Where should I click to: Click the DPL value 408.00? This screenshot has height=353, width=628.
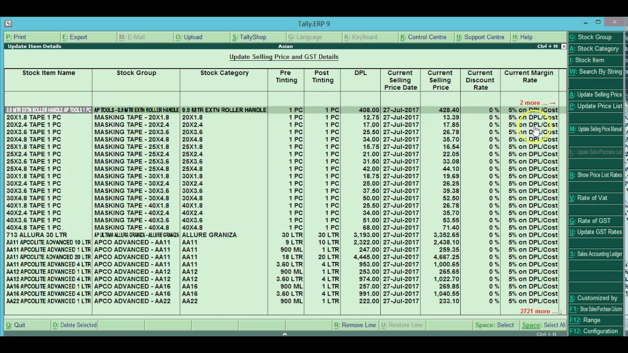click(369, 110)
